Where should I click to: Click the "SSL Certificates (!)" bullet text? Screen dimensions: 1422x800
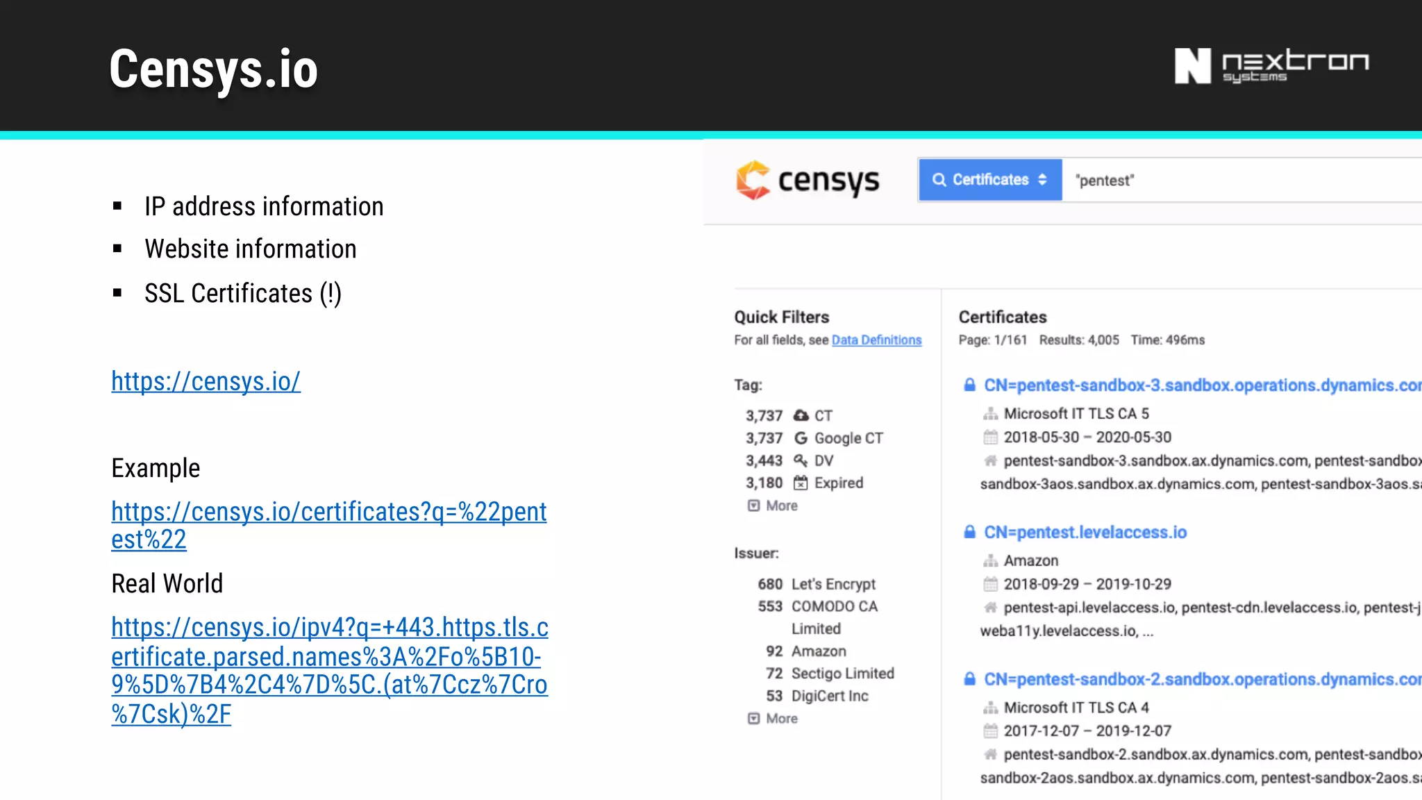tap(243, 294)
